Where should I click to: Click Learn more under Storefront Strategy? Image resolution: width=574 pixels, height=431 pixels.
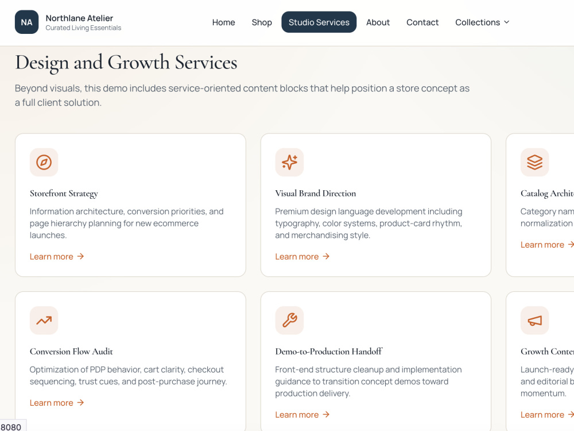57,256
